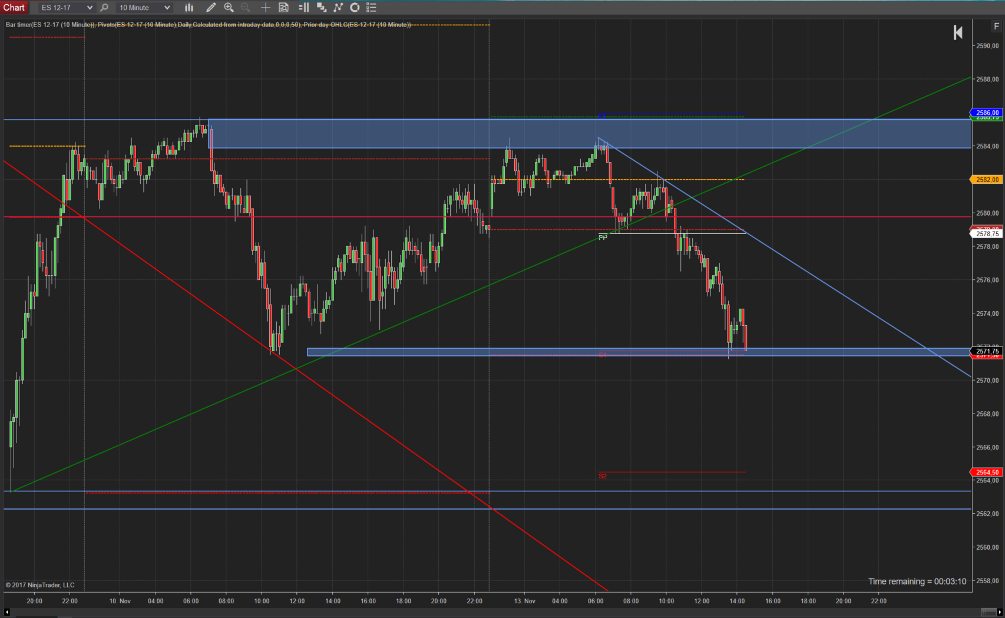The image size is (1005, 618).
Task: Click the jump-to-latest-bar arrow icon
Action: (958, 33)
